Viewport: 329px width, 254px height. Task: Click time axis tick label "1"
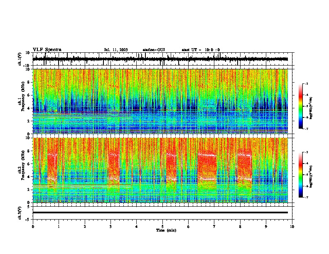[x=59, y=227]
